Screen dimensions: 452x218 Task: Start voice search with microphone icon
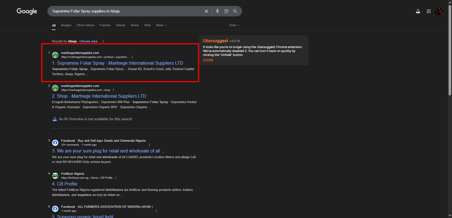[217, 11]
